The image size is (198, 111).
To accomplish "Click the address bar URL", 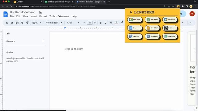I will [x=57, y=6].
